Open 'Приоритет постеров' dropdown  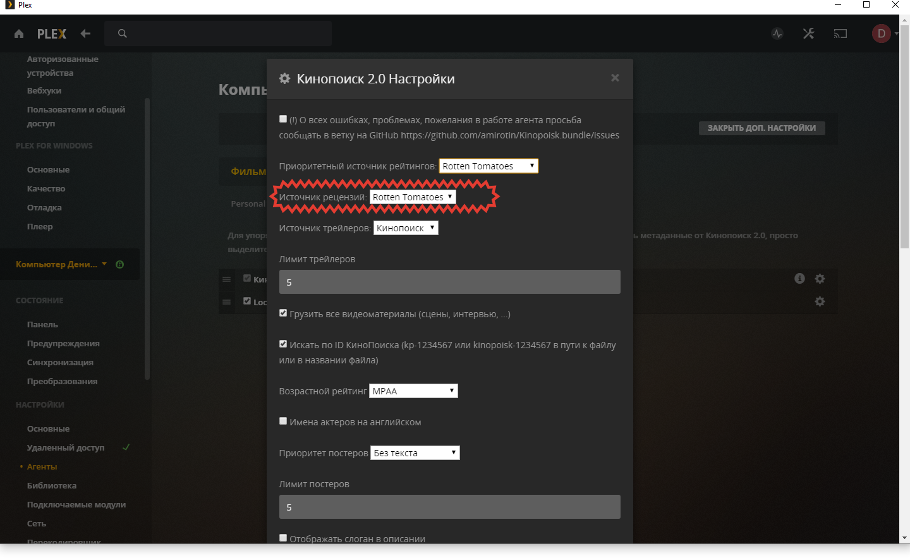tap(415, 452)
